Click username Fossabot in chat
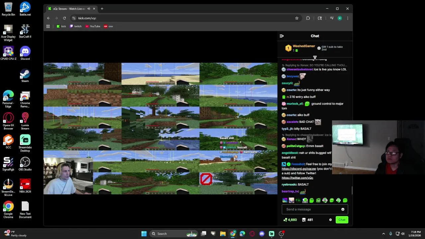 click(298, 164)
